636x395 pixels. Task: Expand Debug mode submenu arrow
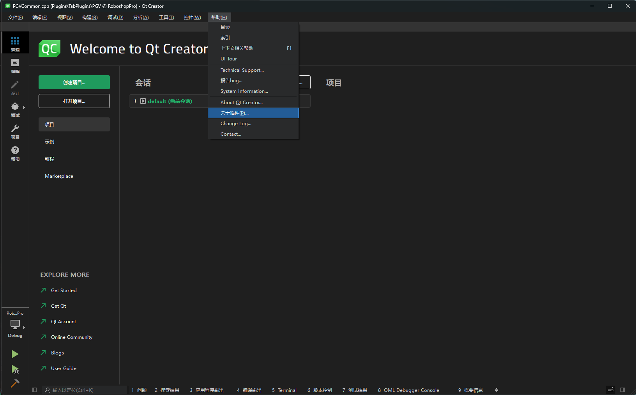tap(24, 107)
